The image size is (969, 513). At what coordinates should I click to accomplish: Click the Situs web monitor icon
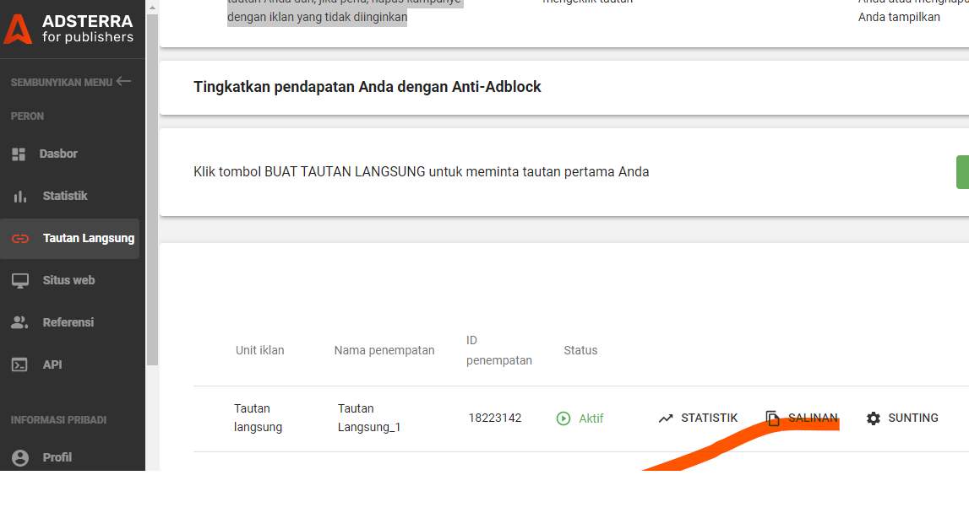pyautogui.click(x=19, y=281)
